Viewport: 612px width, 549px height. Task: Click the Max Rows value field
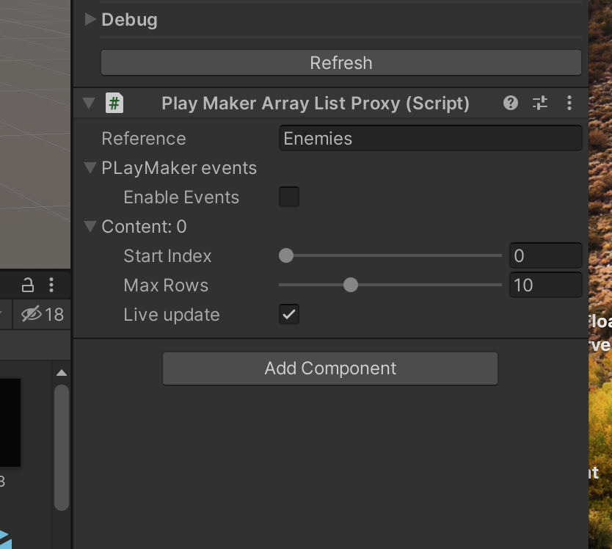tap(546, 285)
